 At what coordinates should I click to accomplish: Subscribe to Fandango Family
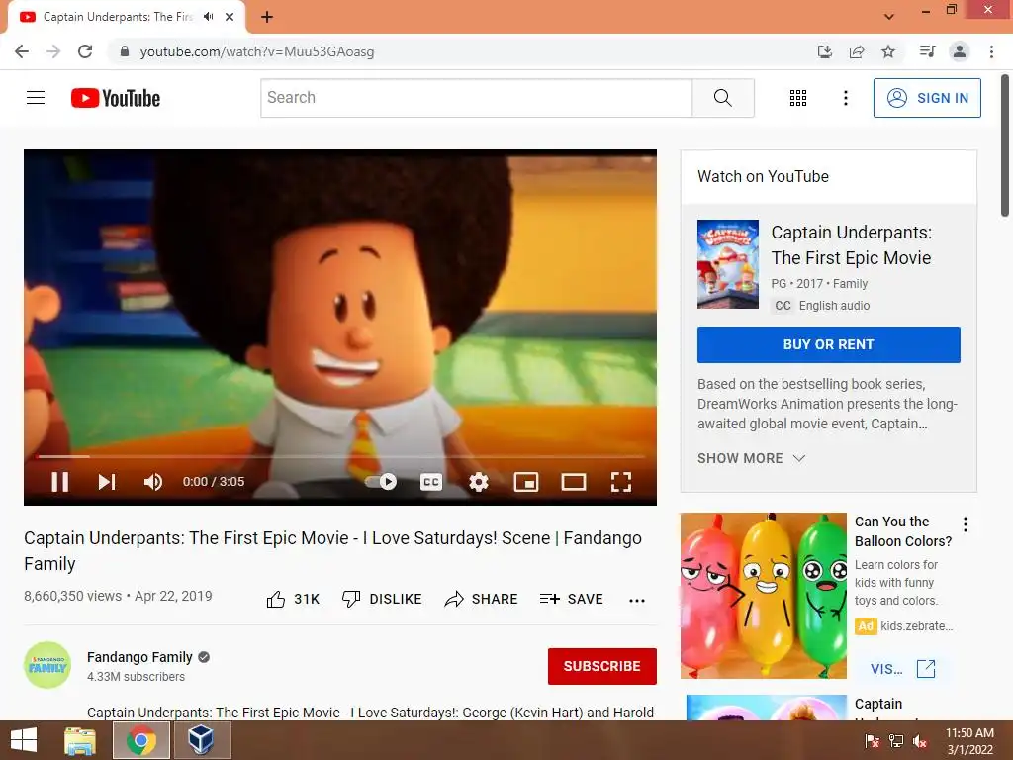point(602,666)
